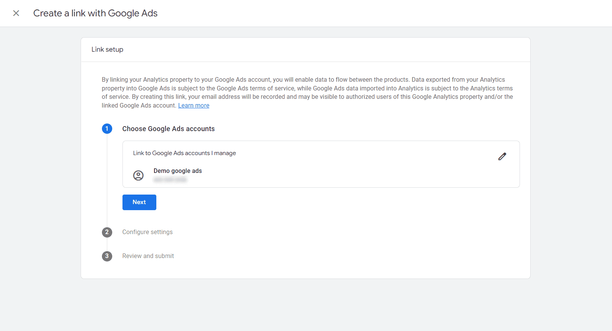Open the Learn more link
The image size is (612, 331).
pos(194,106)
